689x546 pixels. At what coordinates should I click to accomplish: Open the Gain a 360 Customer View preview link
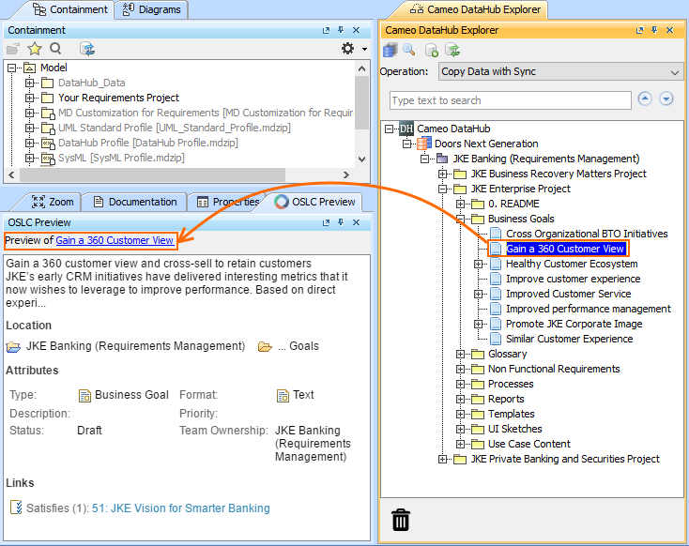pyautogui.click(x=115, y=240)
